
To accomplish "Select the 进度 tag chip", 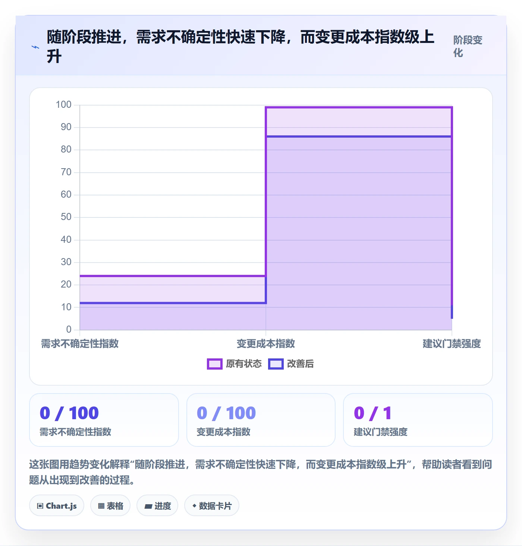I will click(x=157, y=506).
